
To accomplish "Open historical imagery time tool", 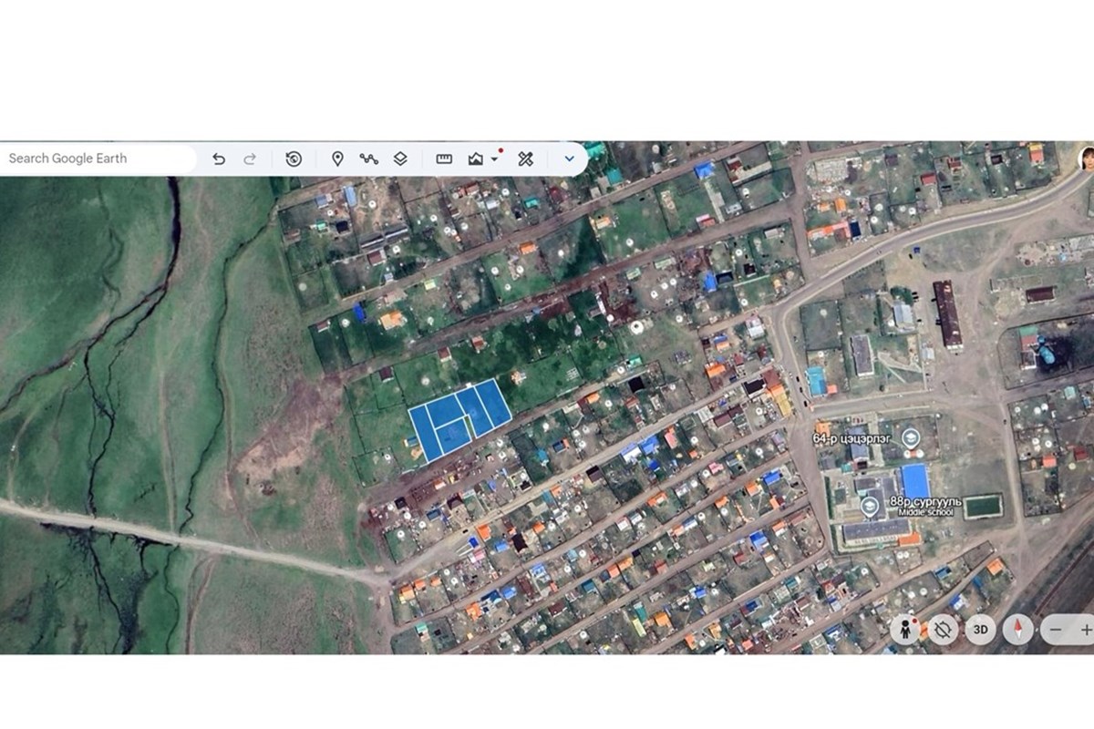I will pos(294,159).
